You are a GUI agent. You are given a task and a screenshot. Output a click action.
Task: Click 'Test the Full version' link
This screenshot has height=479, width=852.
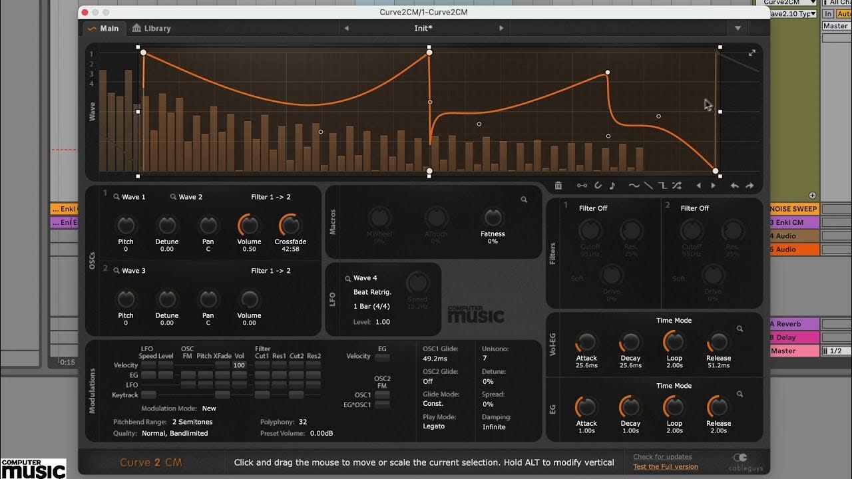coord(666,467)
